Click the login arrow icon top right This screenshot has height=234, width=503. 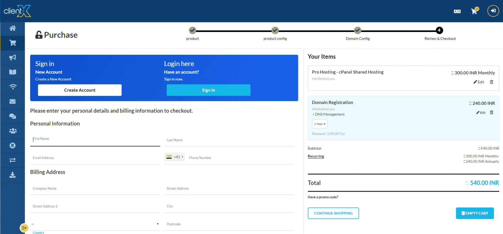tap(493, 11)
